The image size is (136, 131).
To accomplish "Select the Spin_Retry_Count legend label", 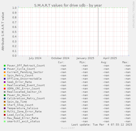I will point(20,75).
